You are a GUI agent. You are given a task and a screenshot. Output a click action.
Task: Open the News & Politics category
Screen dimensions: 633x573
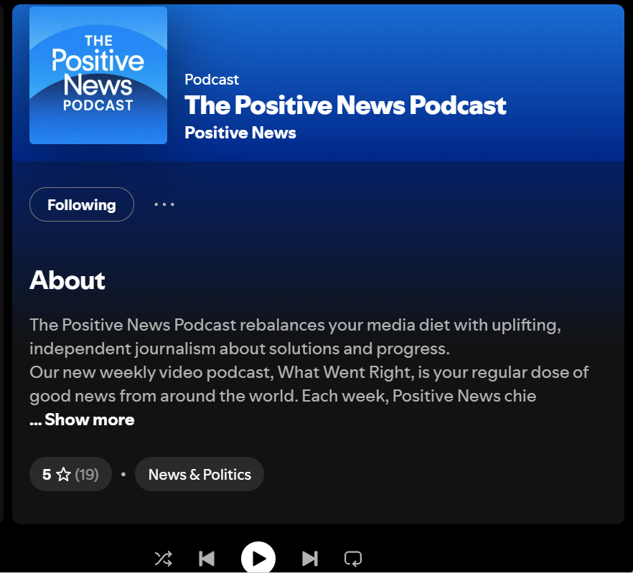click(200, 474)
